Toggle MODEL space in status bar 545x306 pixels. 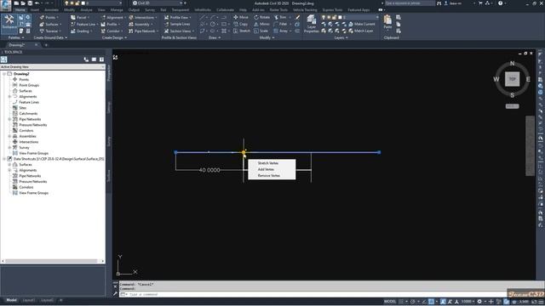point(390,302)
